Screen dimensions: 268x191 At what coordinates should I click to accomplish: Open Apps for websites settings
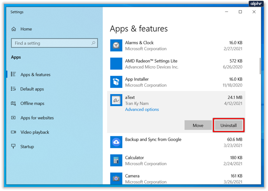tap(37, 118)
